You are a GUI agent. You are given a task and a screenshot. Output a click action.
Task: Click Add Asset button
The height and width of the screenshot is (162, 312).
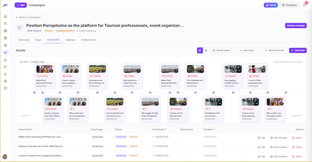298,51
